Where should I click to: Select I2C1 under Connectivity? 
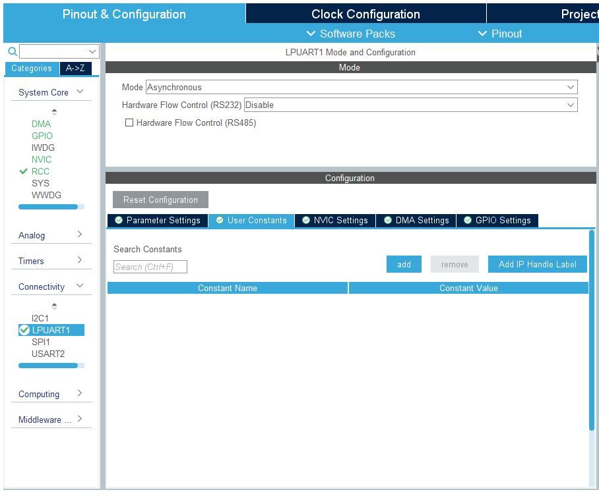(x=40, y=318)
